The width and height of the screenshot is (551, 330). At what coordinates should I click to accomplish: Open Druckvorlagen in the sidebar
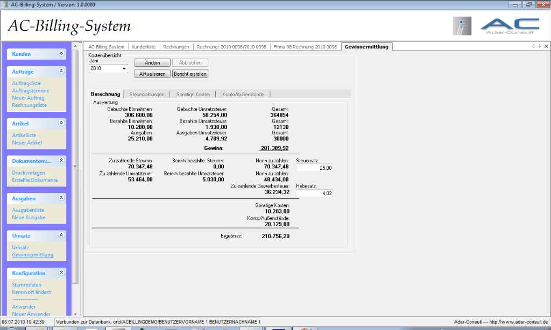[29, 173]
